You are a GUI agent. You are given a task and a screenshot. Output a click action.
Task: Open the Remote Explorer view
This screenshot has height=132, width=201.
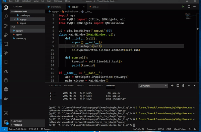[6, 44]
